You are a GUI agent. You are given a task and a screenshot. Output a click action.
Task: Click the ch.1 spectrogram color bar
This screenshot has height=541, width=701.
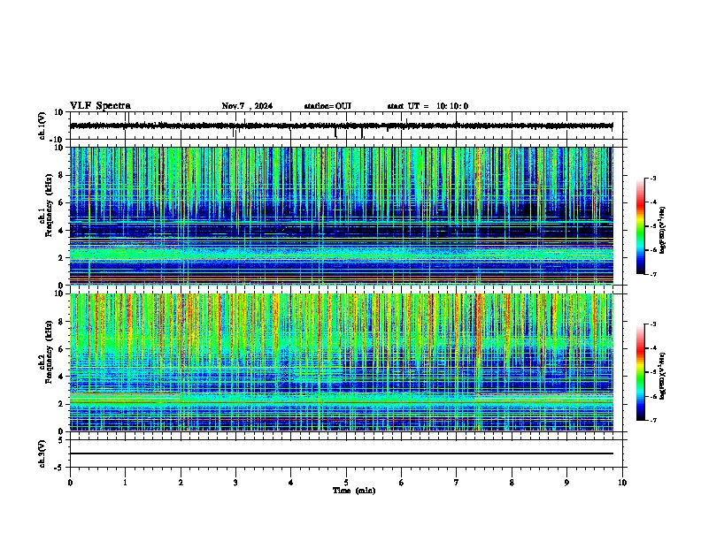[640, 226]
